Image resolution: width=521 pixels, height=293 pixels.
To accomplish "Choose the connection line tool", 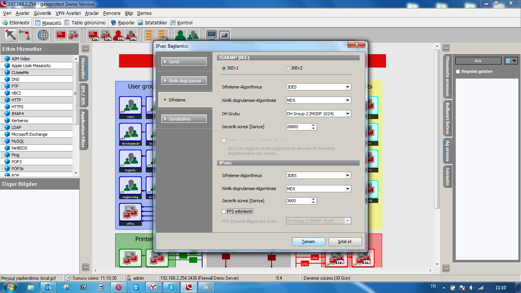I will tap(24, 35).
